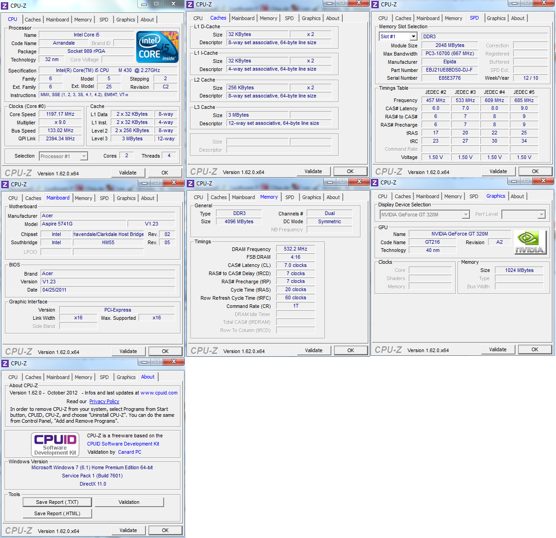The image size is (556, 538).
Task: Switch to Caches tab in the CPU window
Action: point(33,20)
